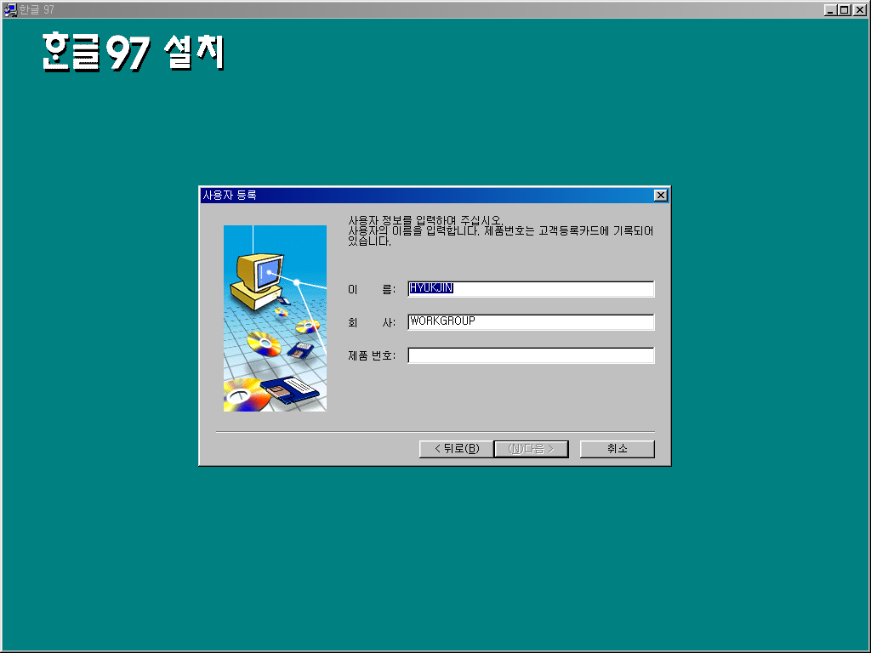This screenshot has width=871, height=653.
Task: Click the (N)다음 next button
Action: (x=531, y=449)
